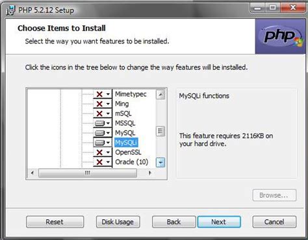308x240 pixels.
Task: Click the OpenSSL feature red X icon
Action: 99,152
